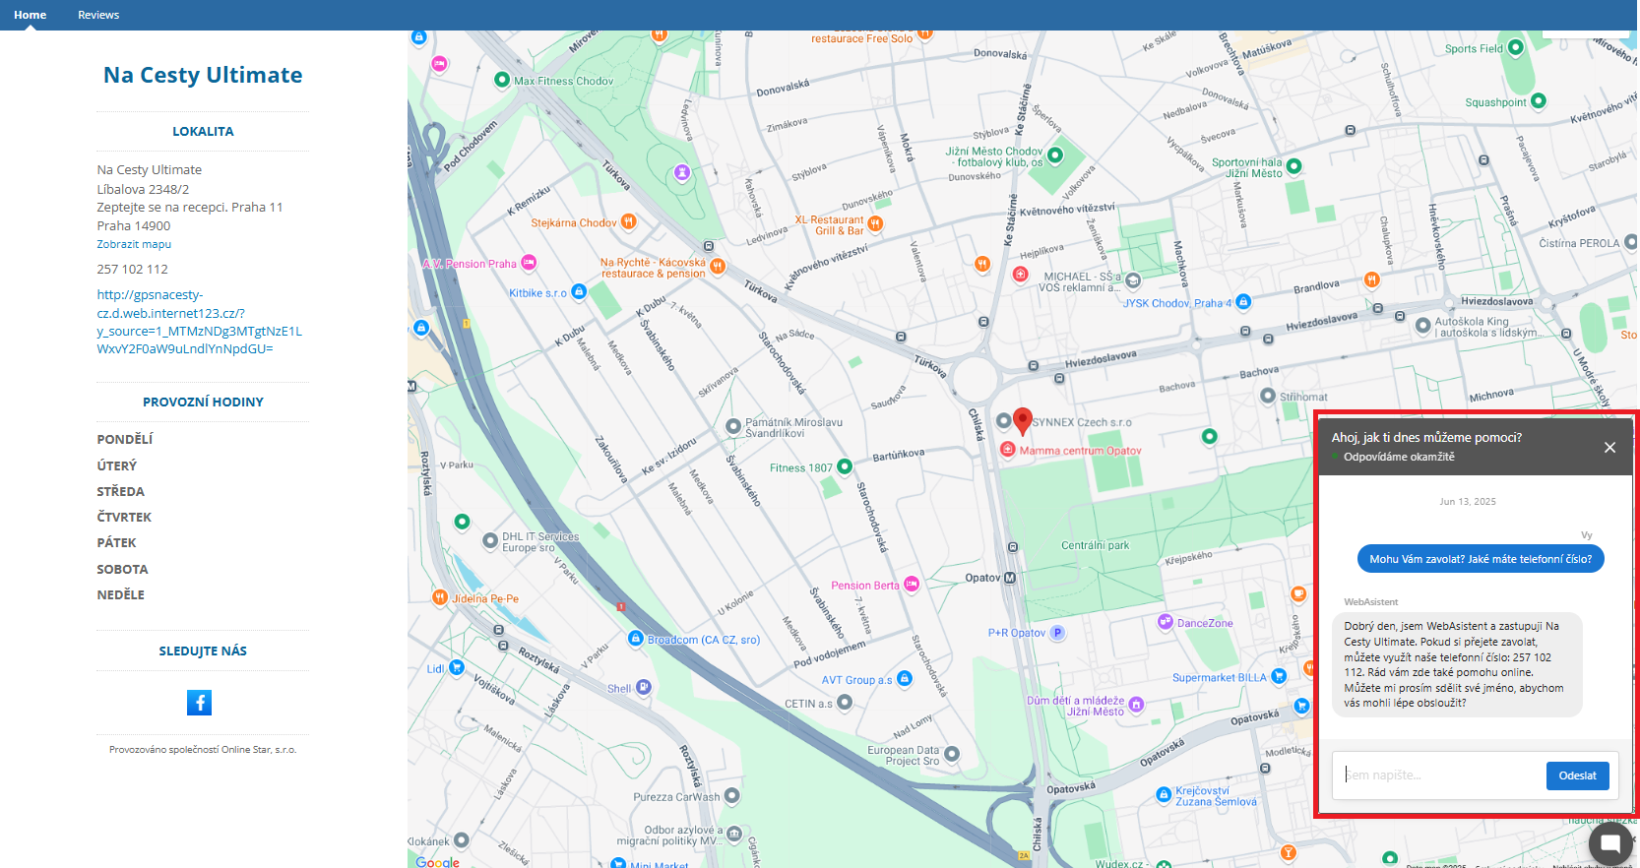Click the XL Restaurant Grill & Bar marker
This screenshot has height=868, width=1640.
pyautogui.click(x=875, y=224)
